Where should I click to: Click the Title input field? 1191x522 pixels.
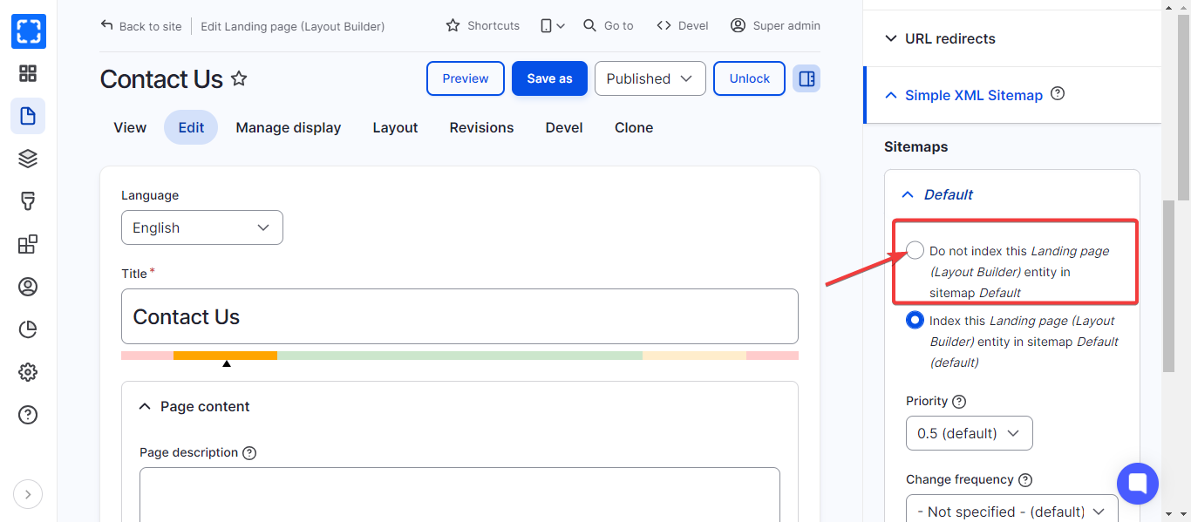459,316
